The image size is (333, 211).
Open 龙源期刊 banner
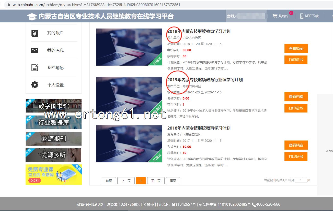(x=54, y=139)
